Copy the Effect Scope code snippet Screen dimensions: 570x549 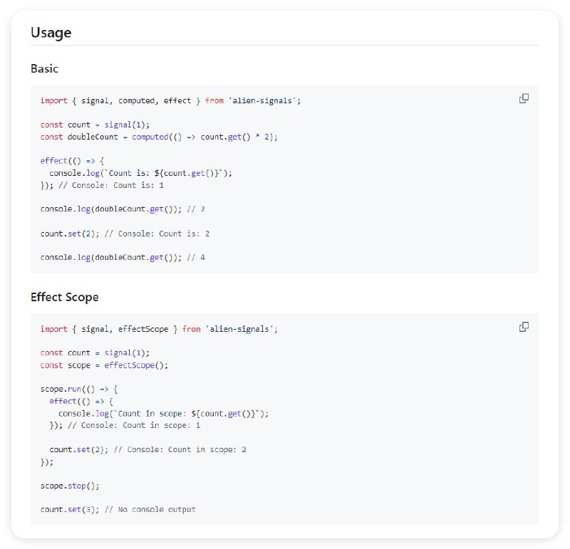pyautogui.click(x=524, y=327)
